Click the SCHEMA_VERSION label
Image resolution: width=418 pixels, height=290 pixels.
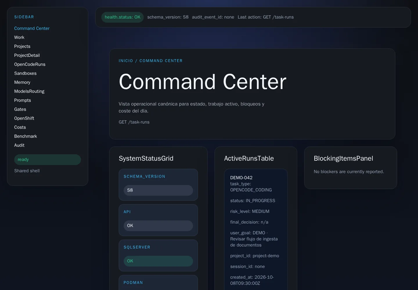point(144,176)
